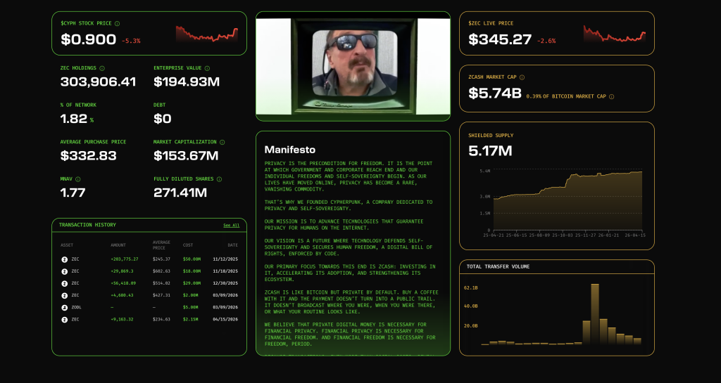721x383 pixels.
Task: Click the info icon after OF BITCOIN MARKET CAP
Action: [612, 97]
